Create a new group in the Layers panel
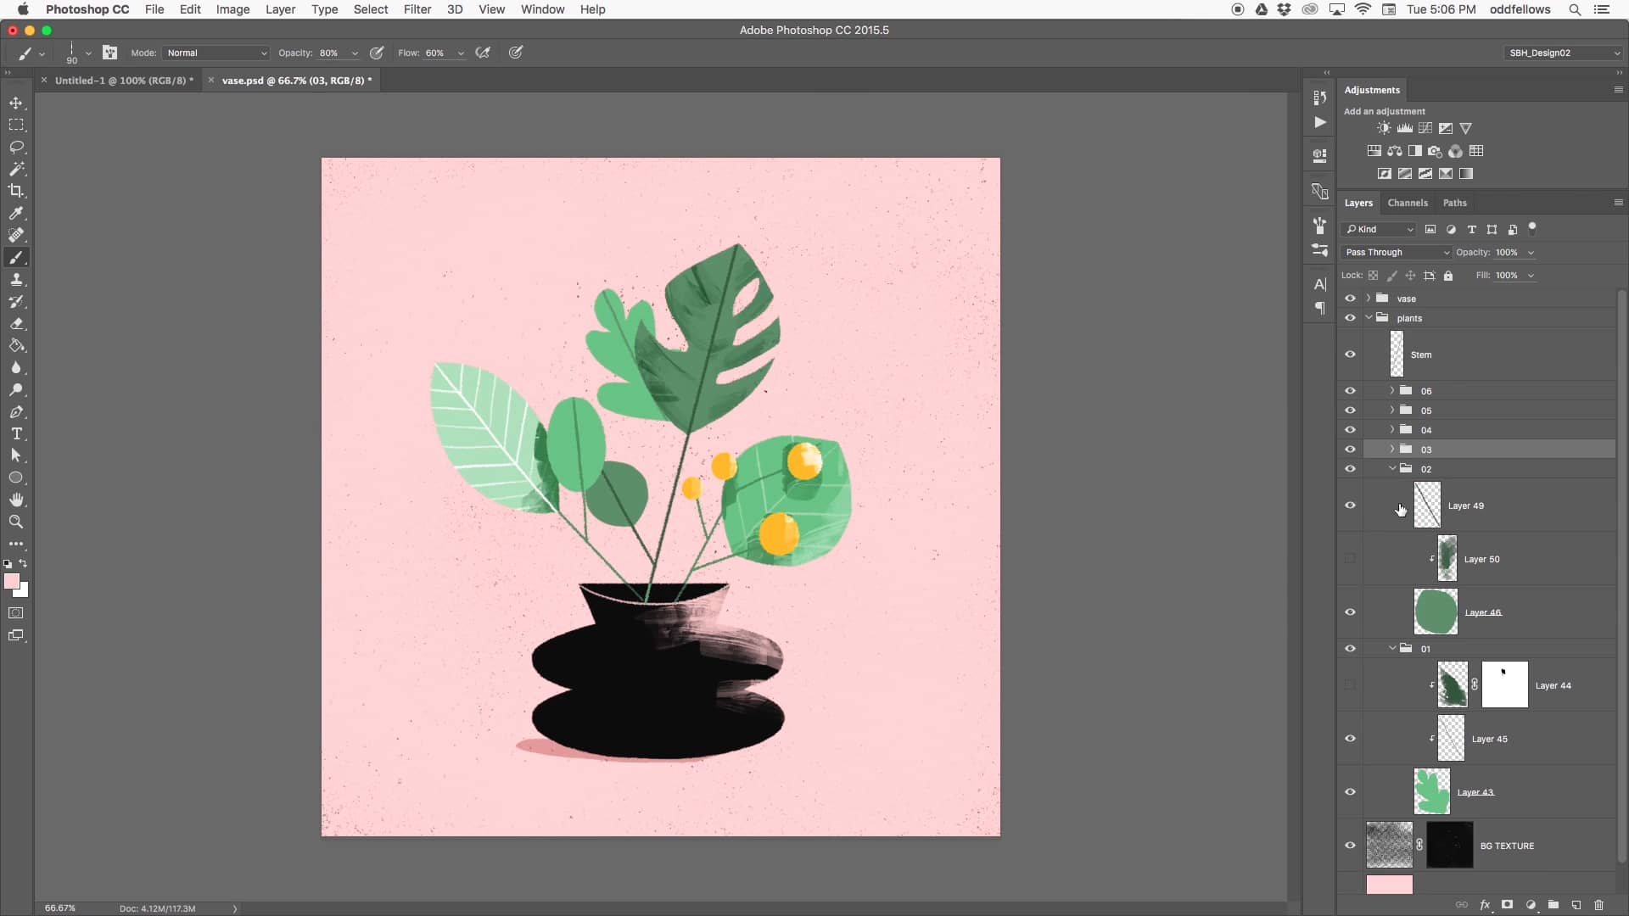The height and width of the screenshot is (916, 1629). (x=1553, y=905)
